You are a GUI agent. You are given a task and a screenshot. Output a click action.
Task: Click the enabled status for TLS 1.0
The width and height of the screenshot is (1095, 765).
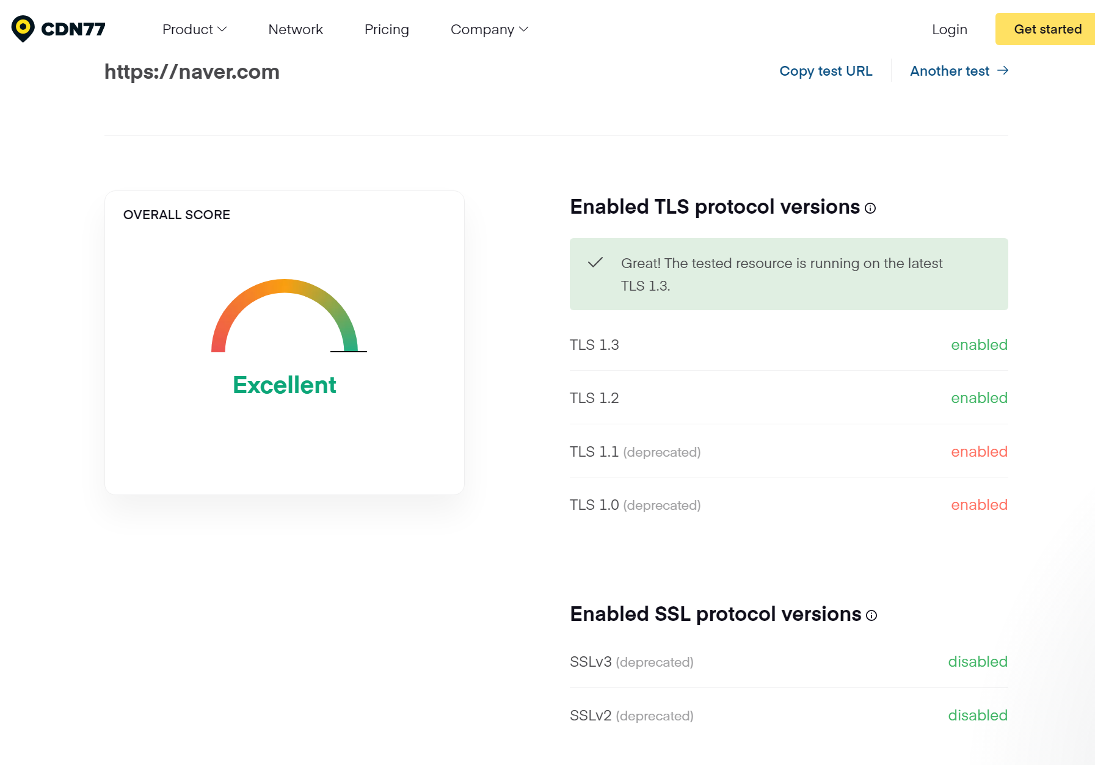coord(979,505)
